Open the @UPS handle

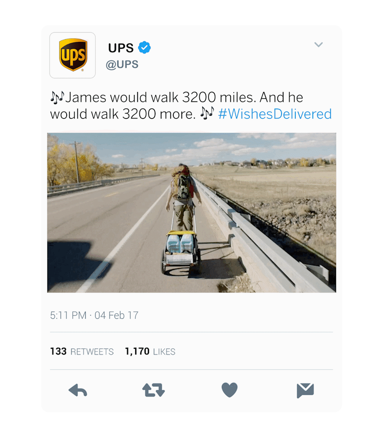pos(122,65)
